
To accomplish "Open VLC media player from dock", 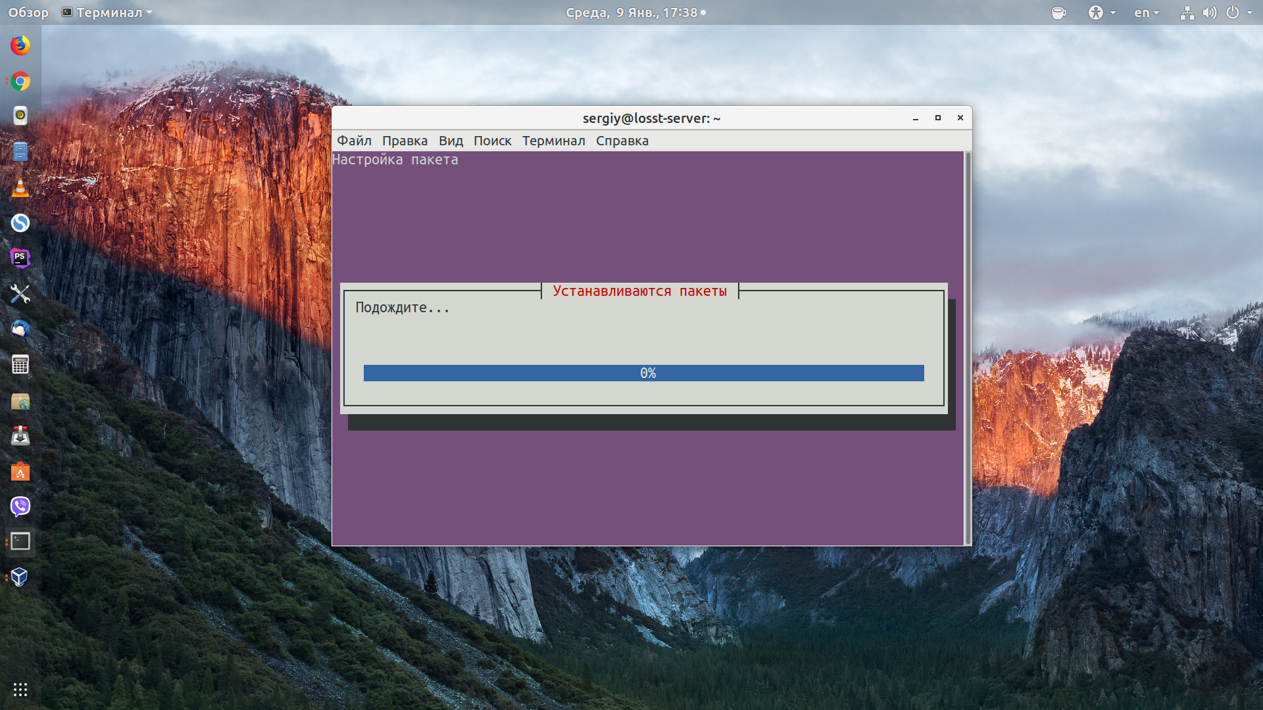I will click(20, 187).
